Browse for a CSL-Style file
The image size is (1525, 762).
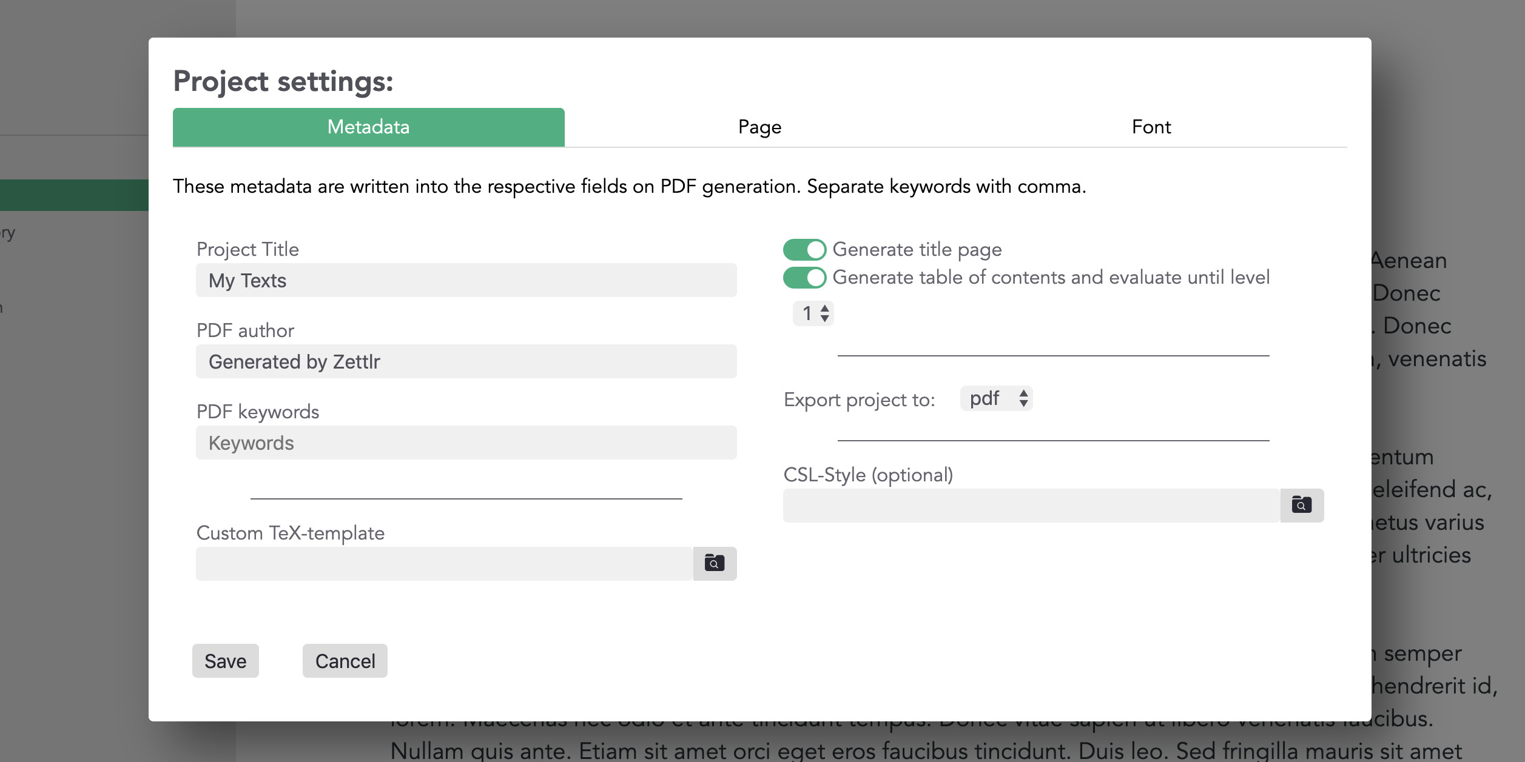(1302, 505)
